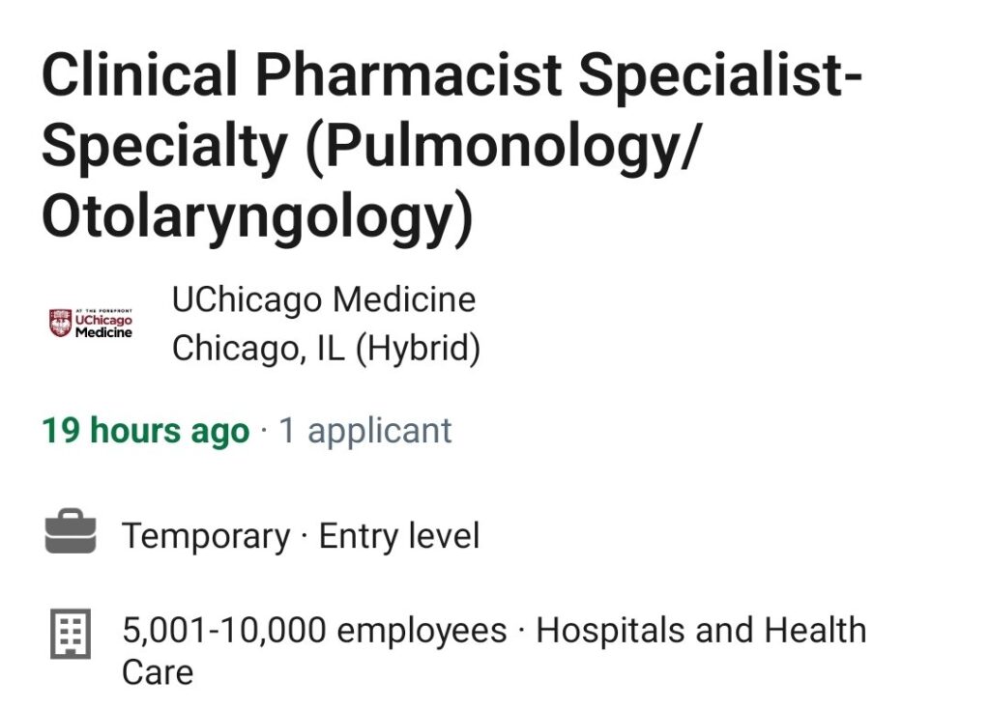Select the Temporary employment type label

(206, 536)
